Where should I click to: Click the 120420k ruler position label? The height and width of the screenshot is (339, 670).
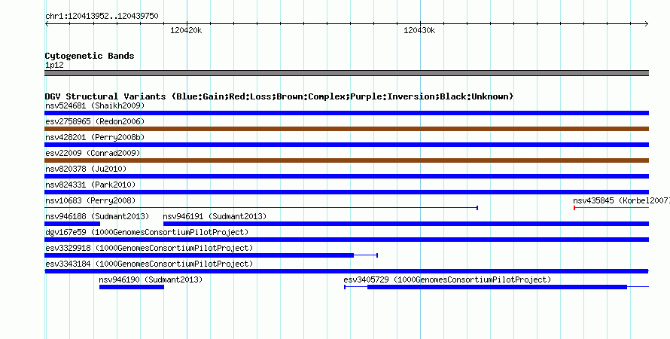click(186, 30)
